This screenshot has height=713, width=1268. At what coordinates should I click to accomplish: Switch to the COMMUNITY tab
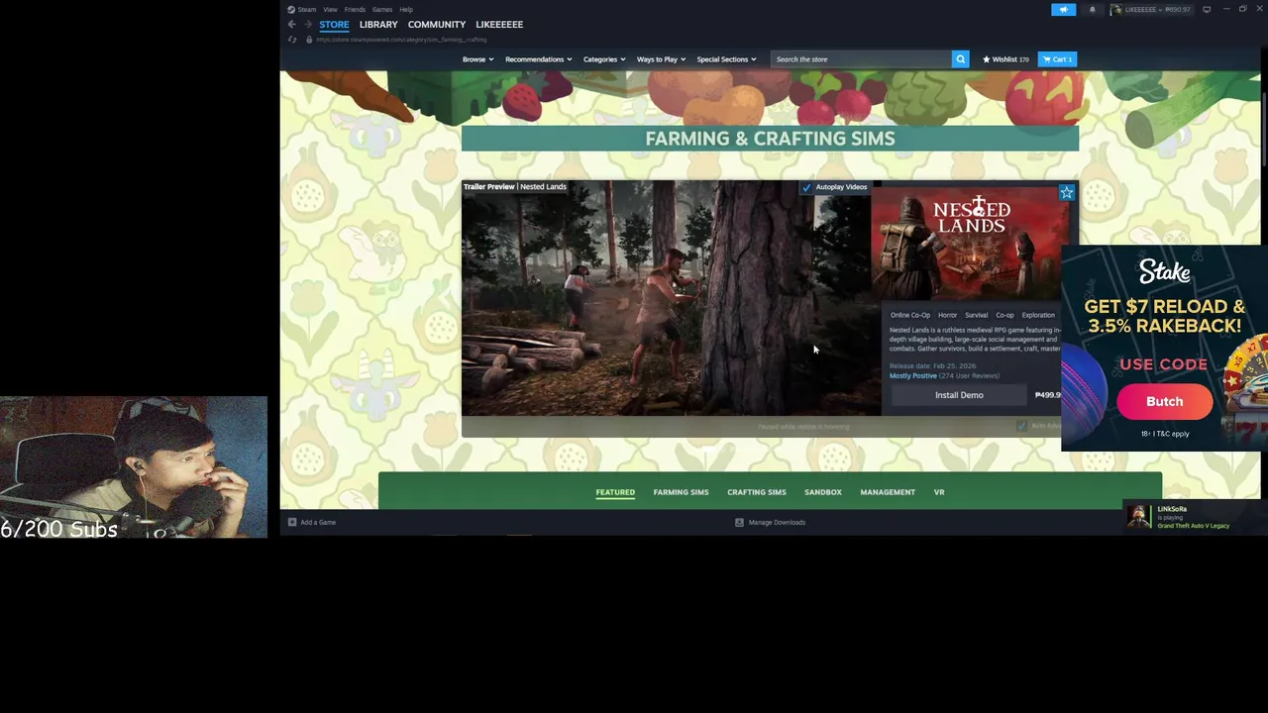tap(437, 24)
